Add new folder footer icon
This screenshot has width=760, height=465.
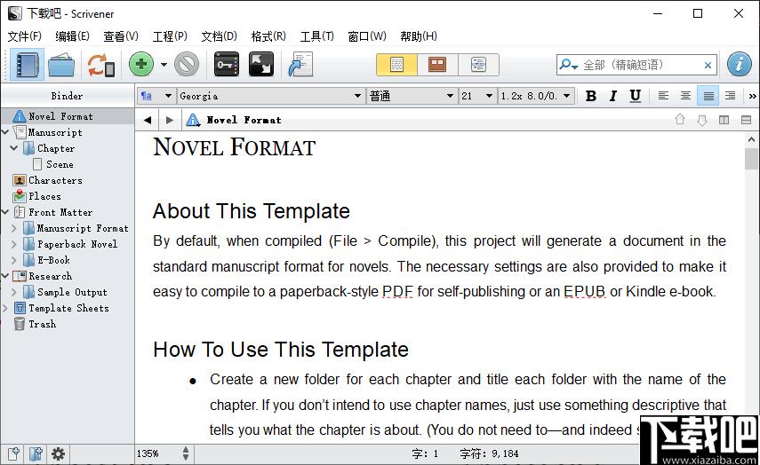(x=36, y=453)
